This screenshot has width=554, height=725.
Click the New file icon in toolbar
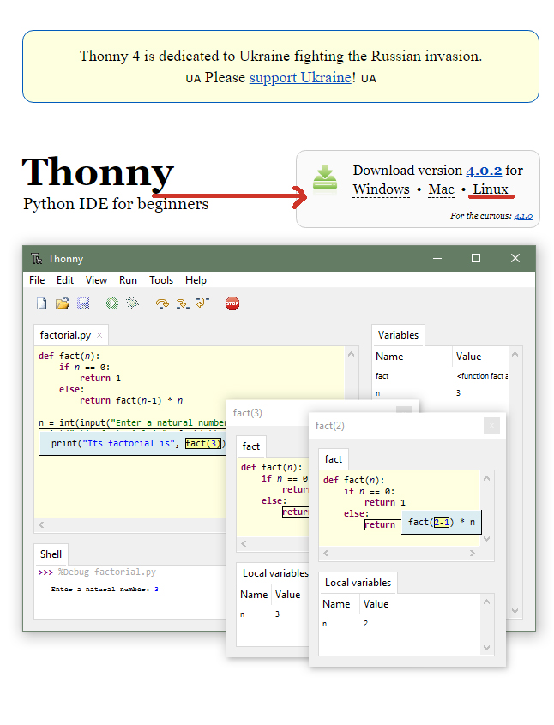41,303
